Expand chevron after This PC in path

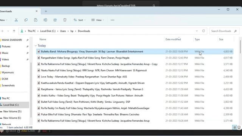click(x=38, y=31)
